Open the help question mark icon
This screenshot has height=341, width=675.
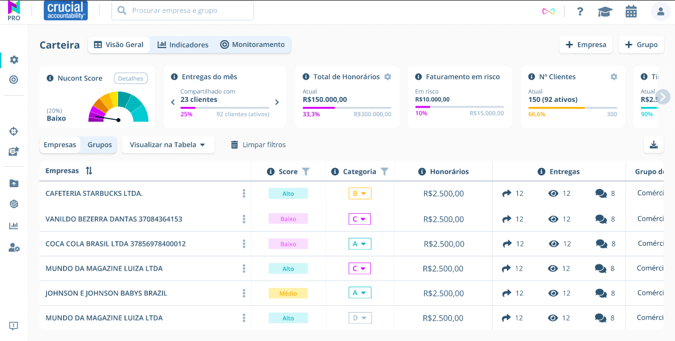[x=580, y=12]
